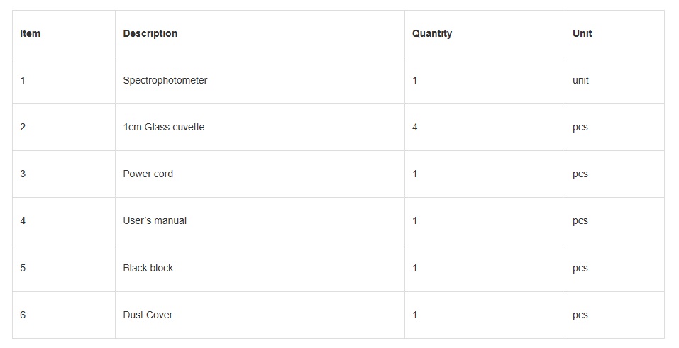Click item number 3 cell

coord(23,174)
